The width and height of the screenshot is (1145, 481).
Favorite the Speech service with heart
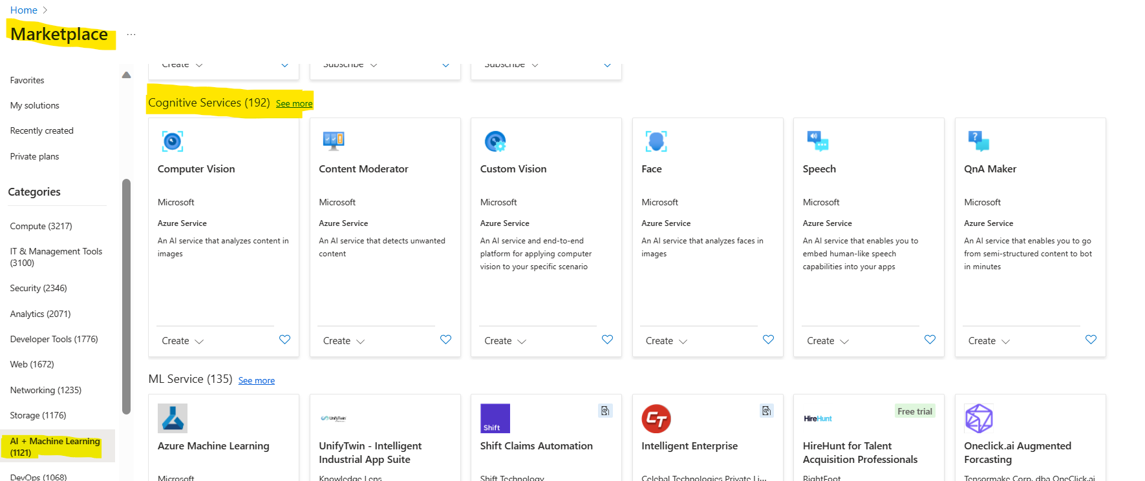pos(930,340)
